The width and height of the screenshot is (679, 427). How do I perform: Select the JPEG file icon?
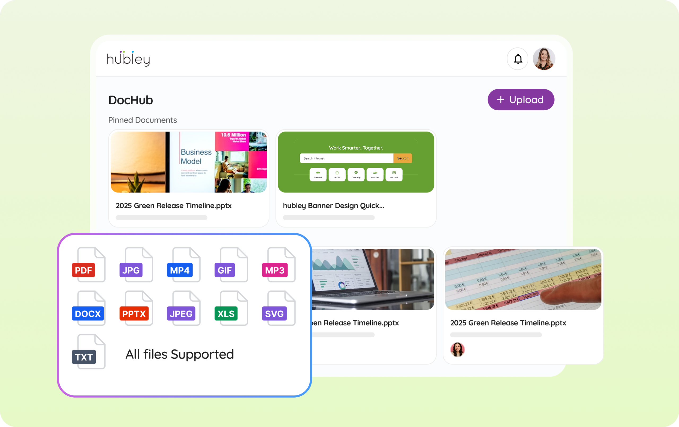[x=183, y=308]
